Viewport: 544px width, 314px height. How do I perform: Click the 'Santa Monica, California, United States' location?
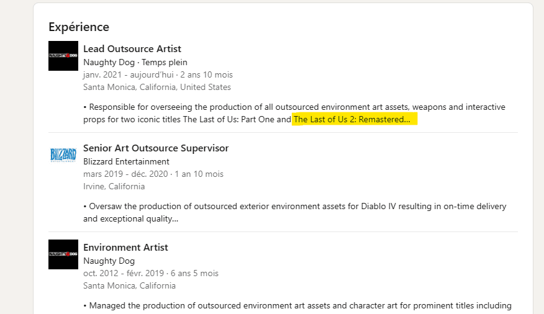coord(157,87)
